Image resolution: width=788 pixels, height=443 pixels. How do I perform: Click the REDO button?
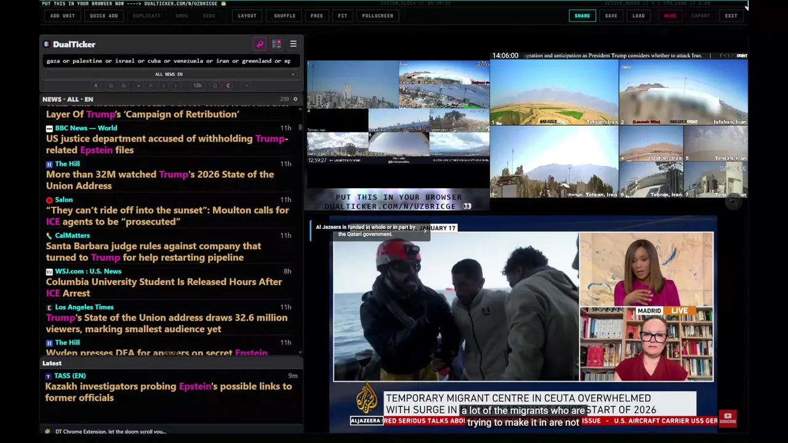pyautogui.click(x=209, y=16)
